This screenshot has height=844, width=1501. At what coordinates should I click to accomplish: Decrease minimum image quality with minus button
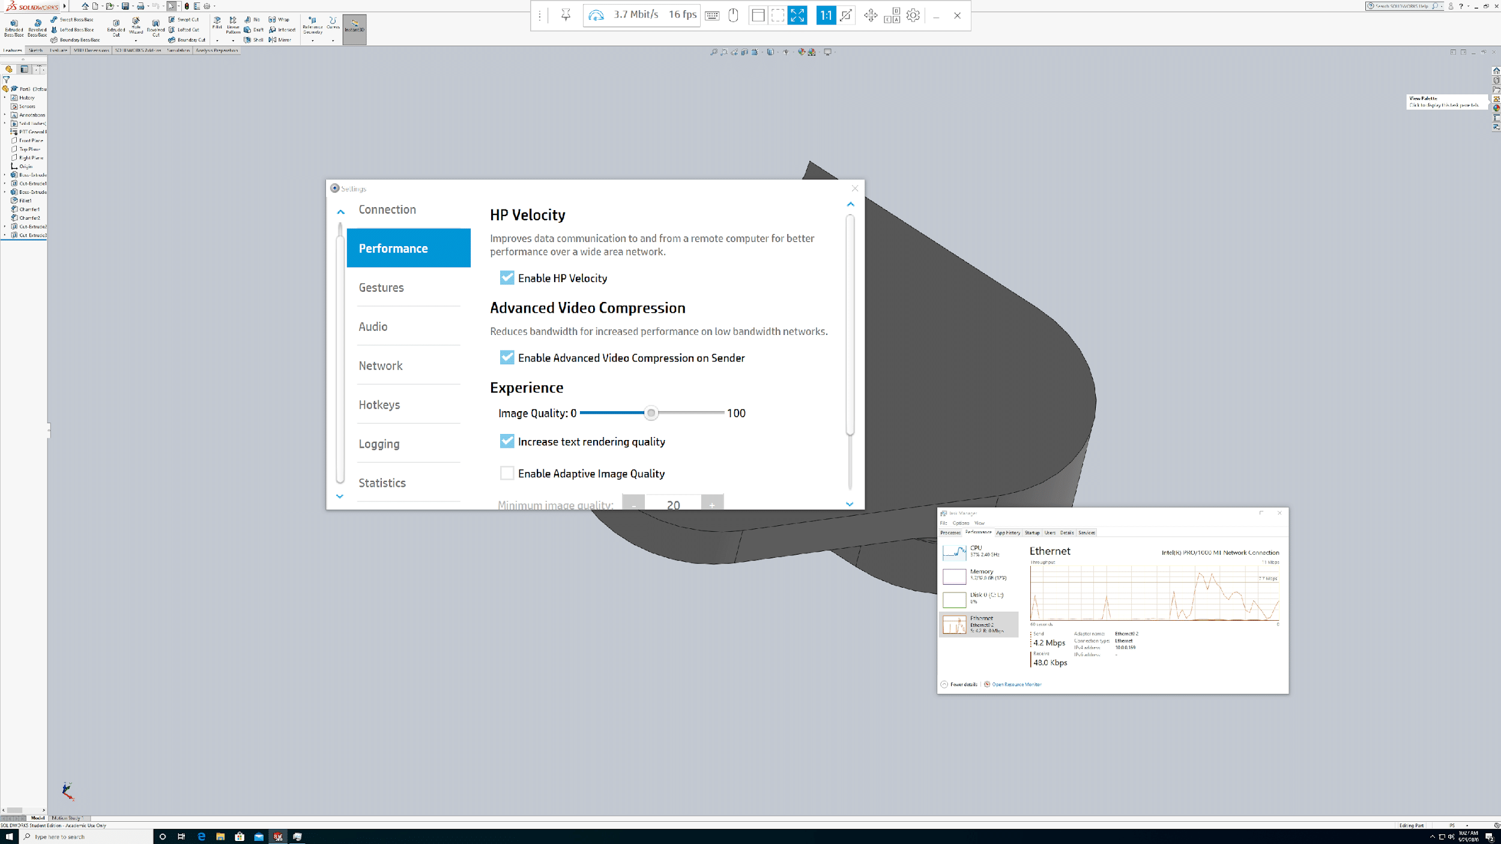tap(633, 503)
